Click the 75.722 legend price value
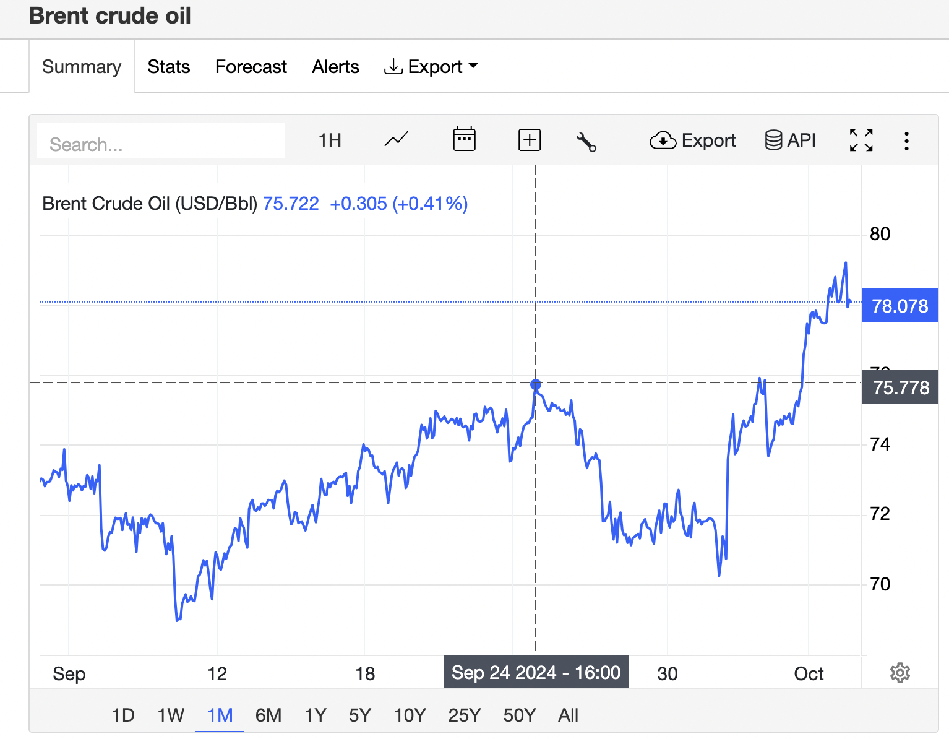This screenshot has width=949, height=739. click(291, 204)
